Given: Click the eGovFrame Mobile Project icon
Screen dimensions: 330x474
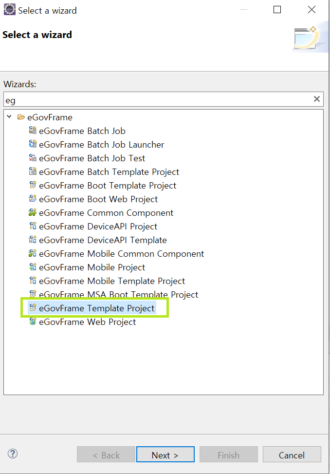Looking at the screenshot, I should (x=33, y=266).
